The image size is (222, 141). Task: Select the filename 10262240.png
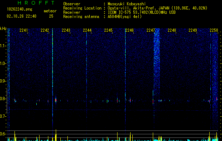click(x=20, y=9)
